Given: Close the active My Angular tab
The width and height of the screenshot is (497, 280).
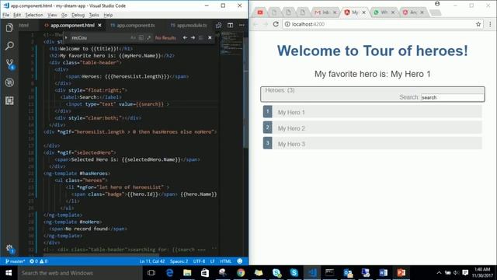Looking at the screenshot, I should [x=363, y=12].
